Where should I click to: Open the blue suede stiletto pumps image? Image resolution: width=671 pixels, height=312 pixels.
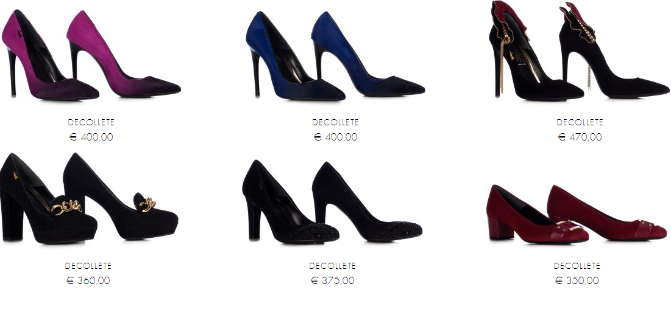tap(335, 55)
